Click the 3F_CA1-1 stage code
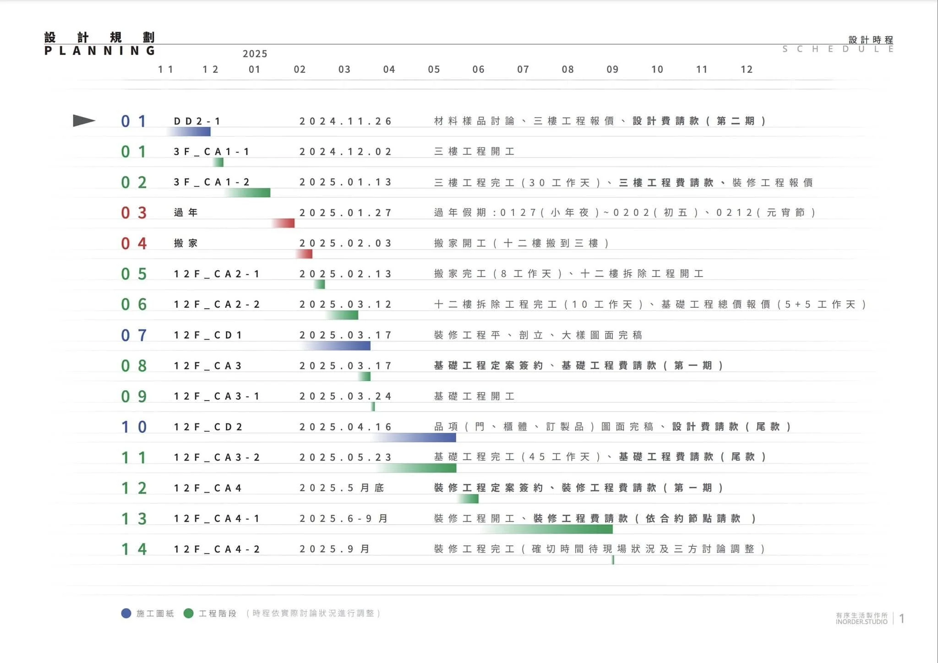938x663 pixels. click(x=212, y=152)
